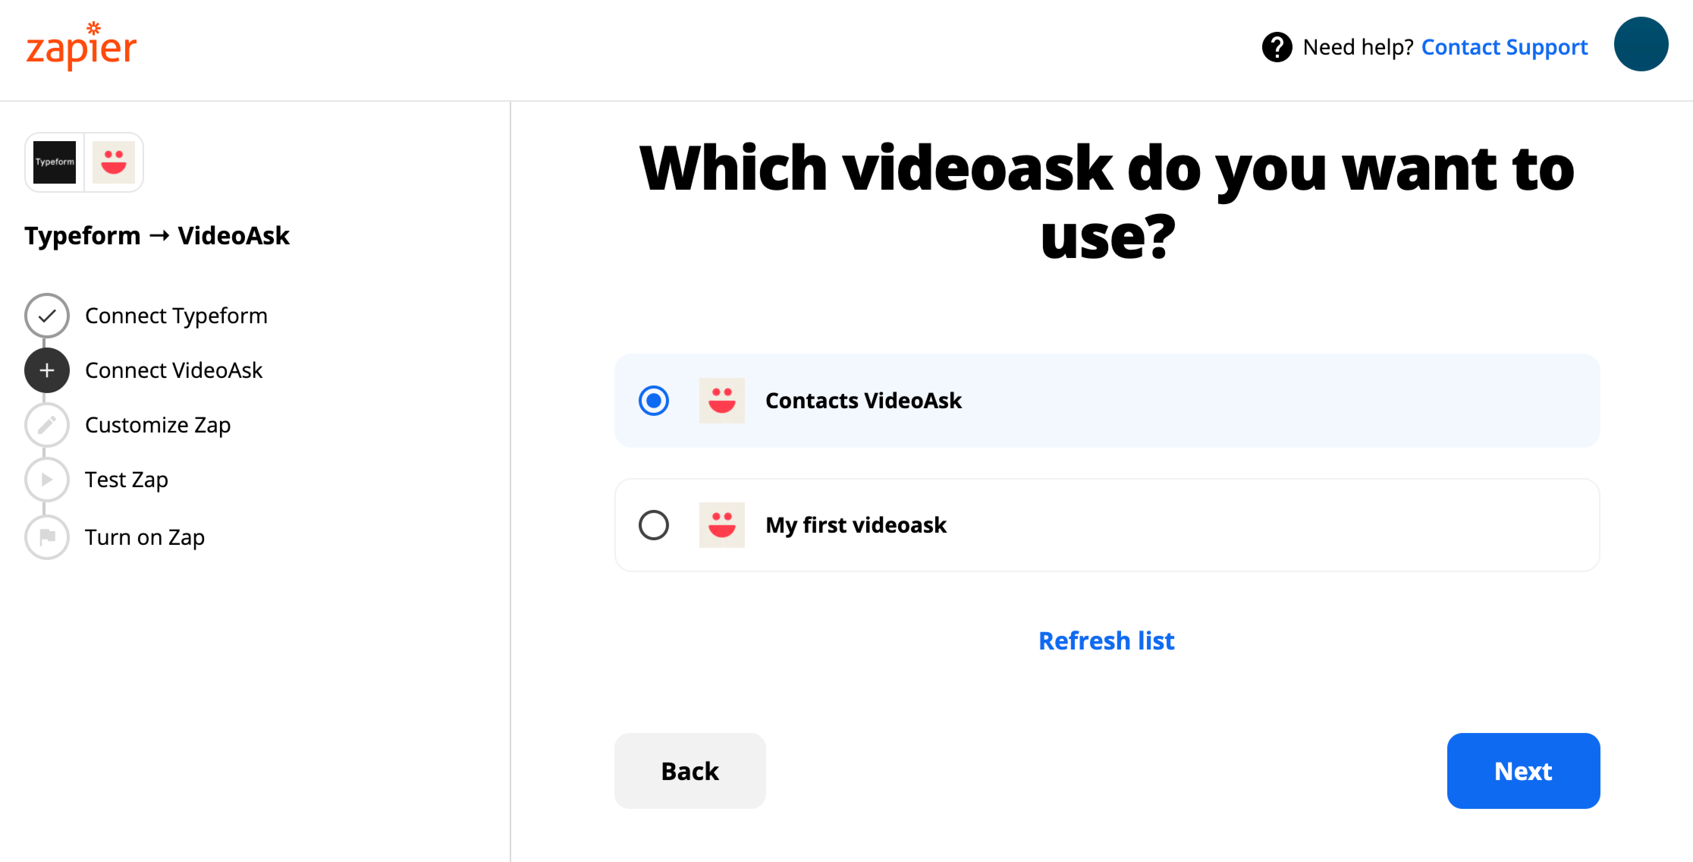This screenshot has height=862, width=1693.
Task: Go to the Customize Zap step
Action: (x=158, y=425)
